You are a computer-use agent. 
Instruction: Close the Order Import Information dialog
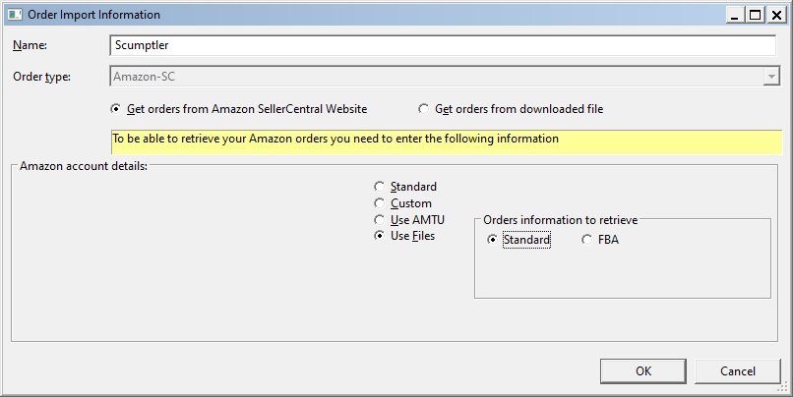click(x=776, y=15)
